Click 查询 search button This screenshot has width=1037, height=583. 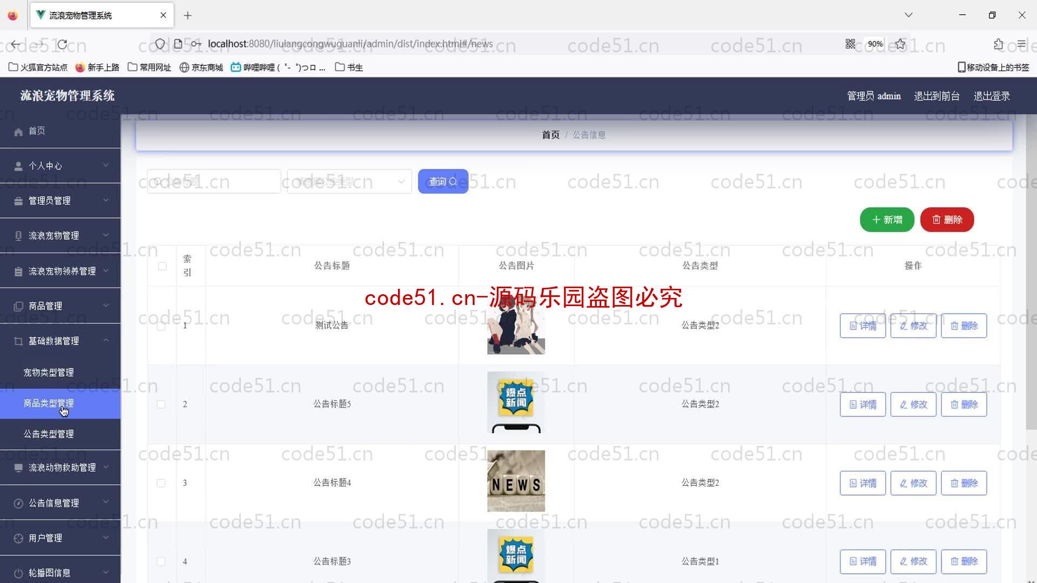click(x=442, y=181)
